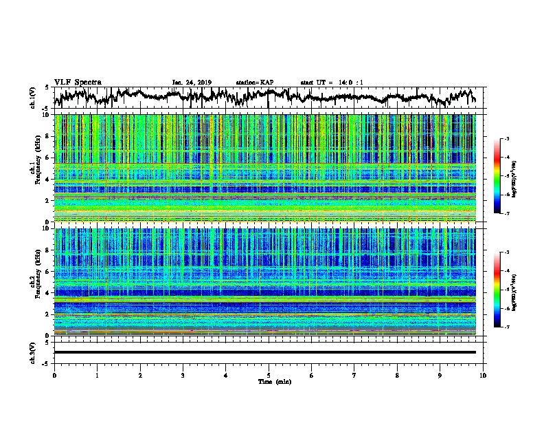Click the ch.1 "Frequency (kHz)" axis title
544x421 pixels.
[38, 160]
